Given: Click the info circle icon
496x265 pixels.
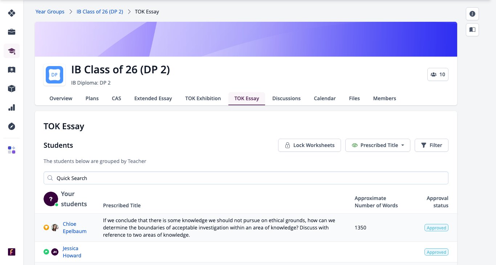Looking at the screenshot, I should tap(472, 14).
